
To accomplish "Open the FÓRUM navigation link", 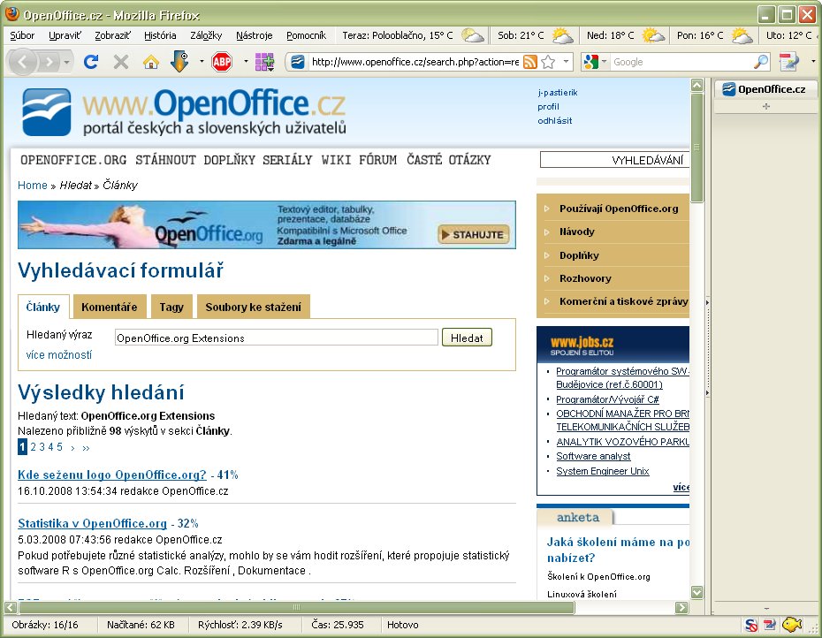I will [x=377, y=160].
